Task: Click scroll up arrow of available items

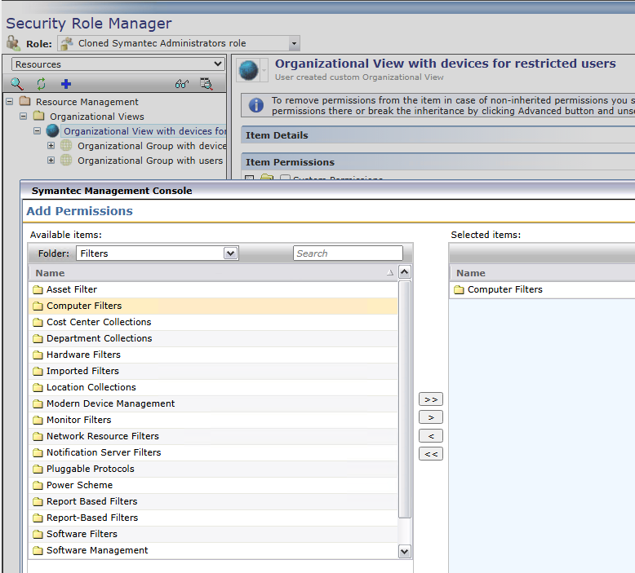Action: tap(405, 272)
